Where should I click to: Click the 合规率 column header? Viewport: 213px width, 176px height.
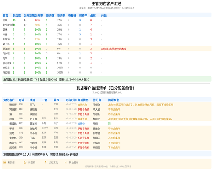(39, 15)
